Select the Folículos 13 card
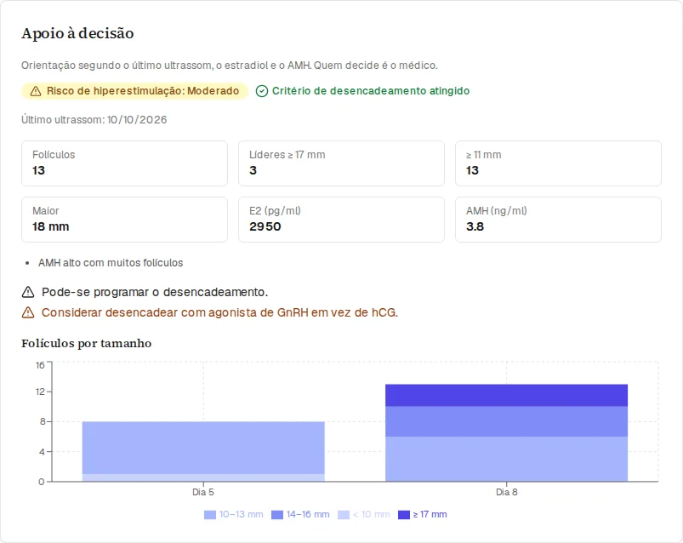 [x=124, y=163]
